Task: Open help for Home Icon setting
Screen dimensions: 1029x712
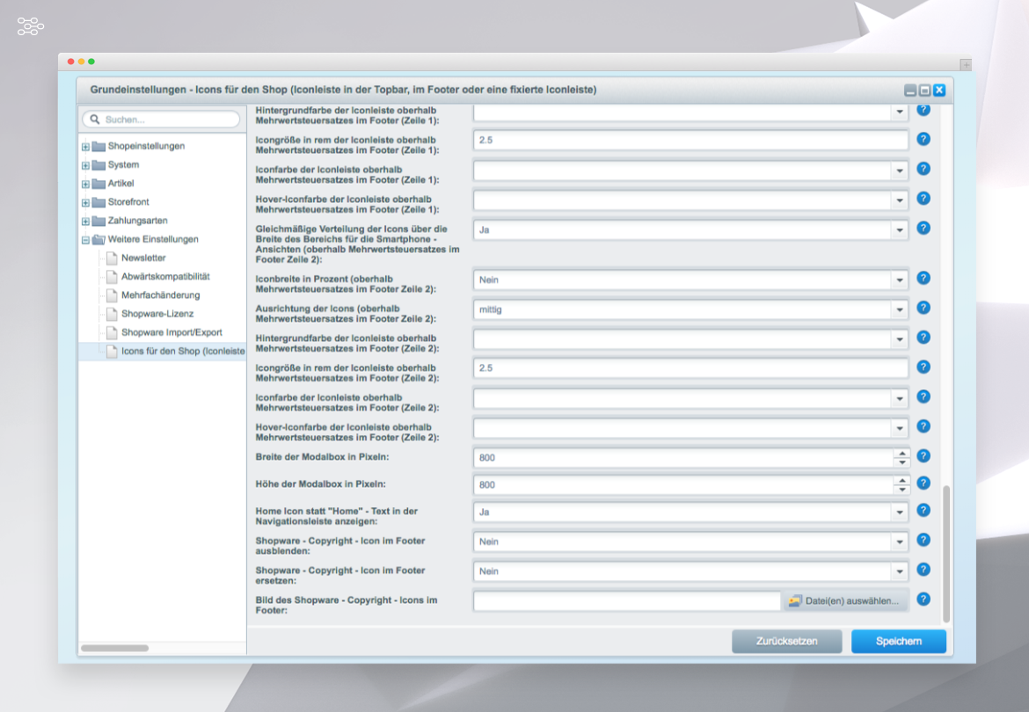Action: point(923,510)
